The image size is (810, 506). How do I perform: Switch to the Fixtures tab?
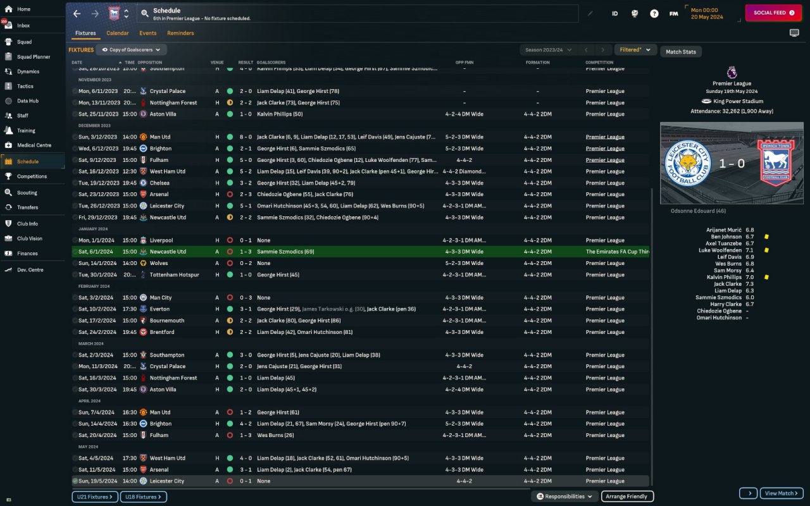click(x=85, y=33)
